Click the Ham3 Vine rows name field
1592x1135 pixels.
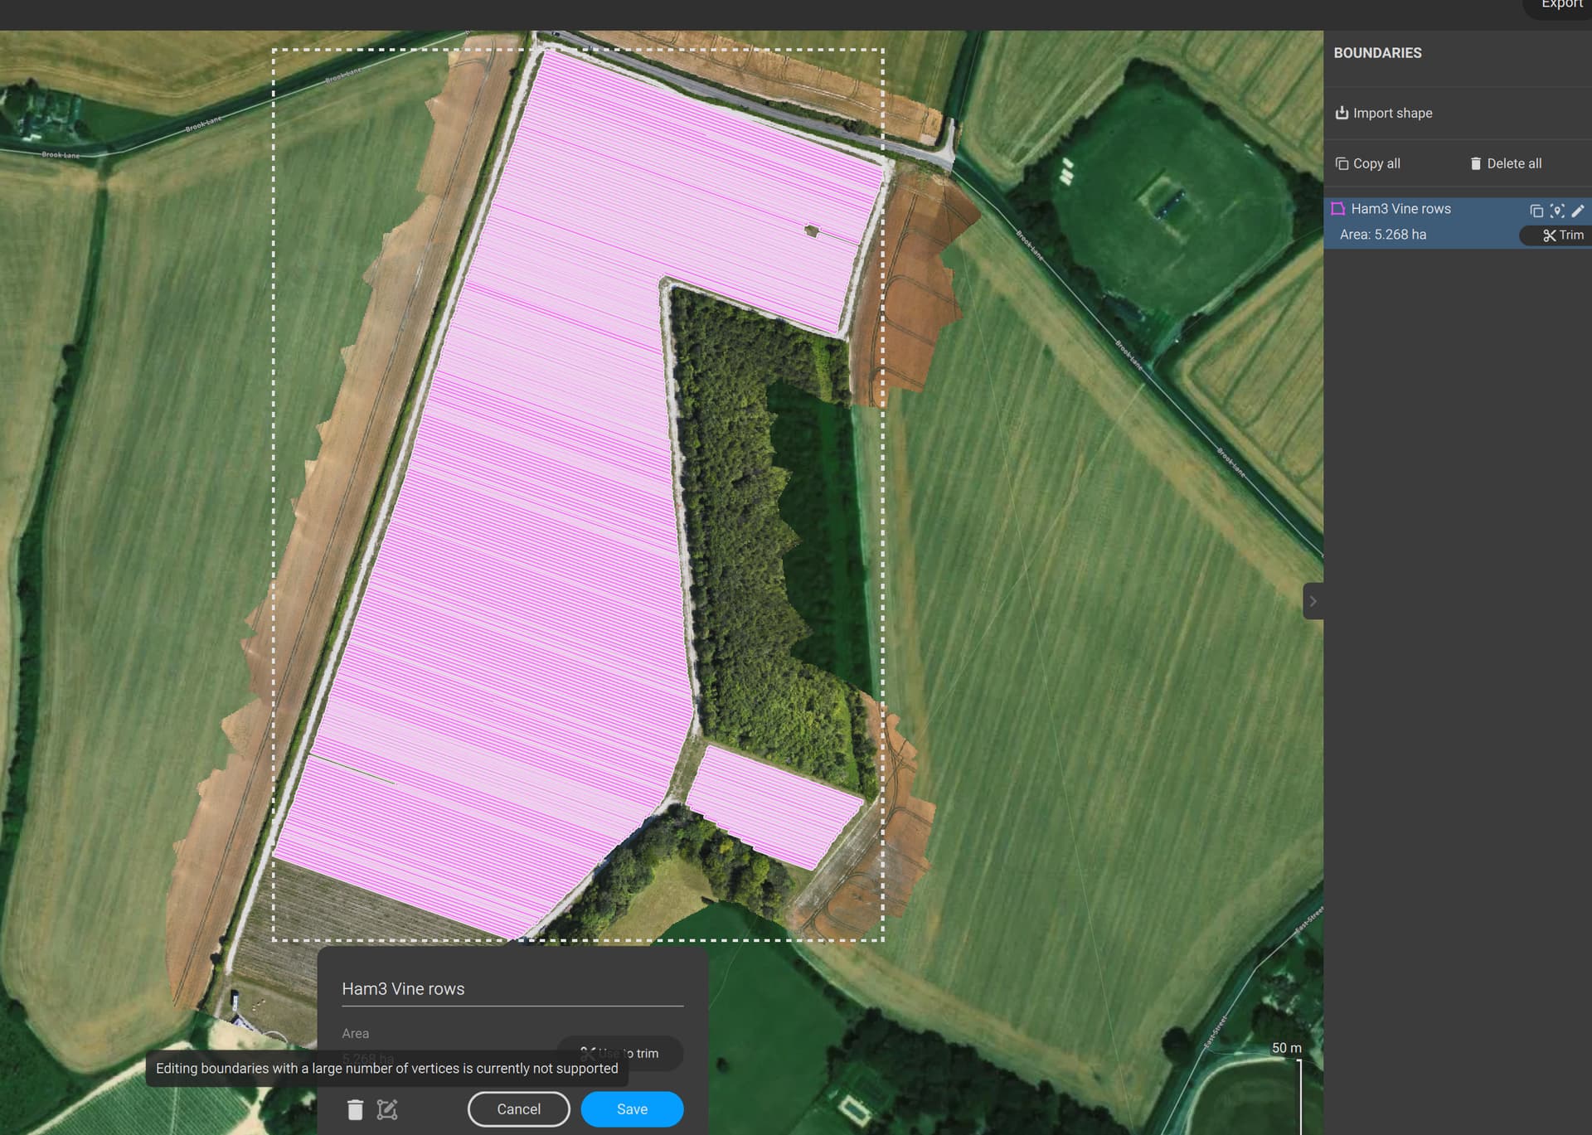pyautogui.click(x=512, y=989)
